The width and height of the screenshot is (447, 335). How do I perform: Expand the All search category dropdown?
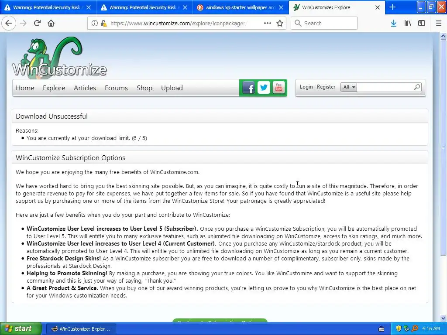click(x=349, y=87)
